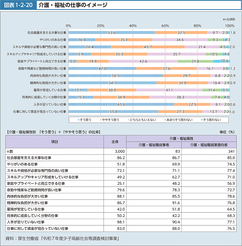This screenshot has height=246, width=242.
Task: Click chart label 夜勤や残業など勤務時間が長い仕事
Action: click(42, 69)
